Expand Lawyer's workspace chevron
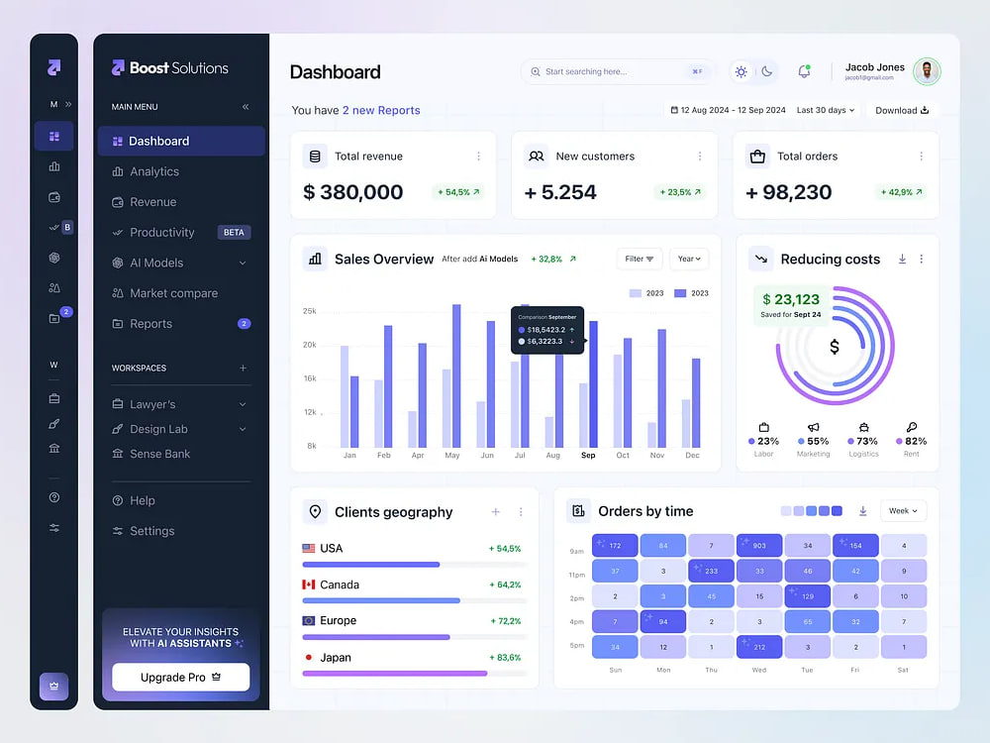The width and height of the screenshot is (990, 743). [x=243, y=404]
